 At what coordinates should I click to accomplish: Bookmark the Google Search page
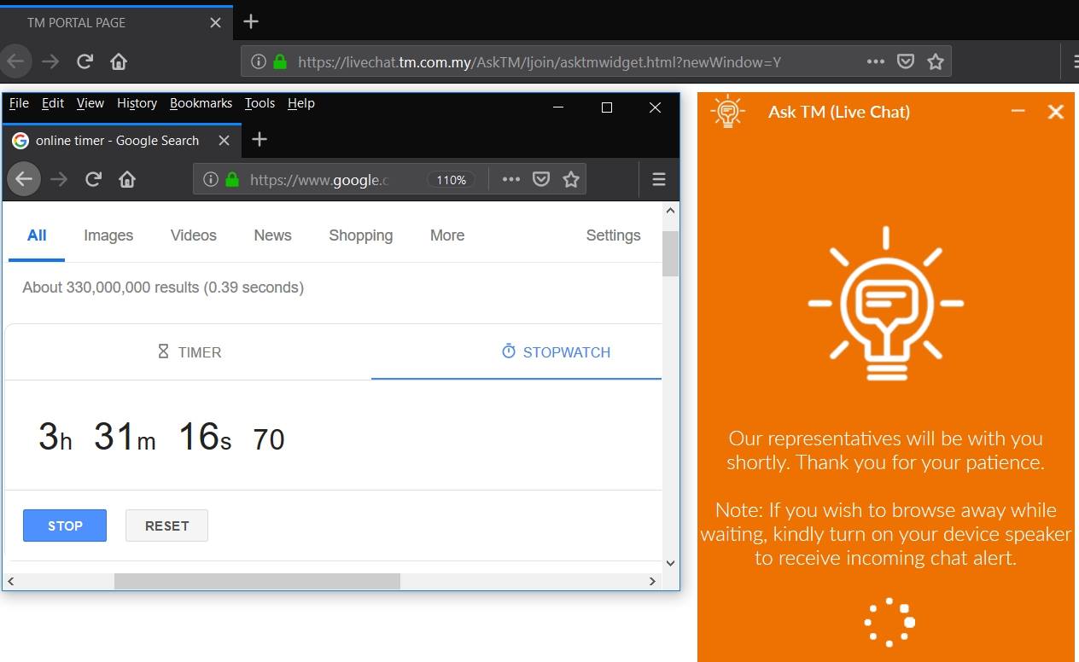[x=571, y=179]
